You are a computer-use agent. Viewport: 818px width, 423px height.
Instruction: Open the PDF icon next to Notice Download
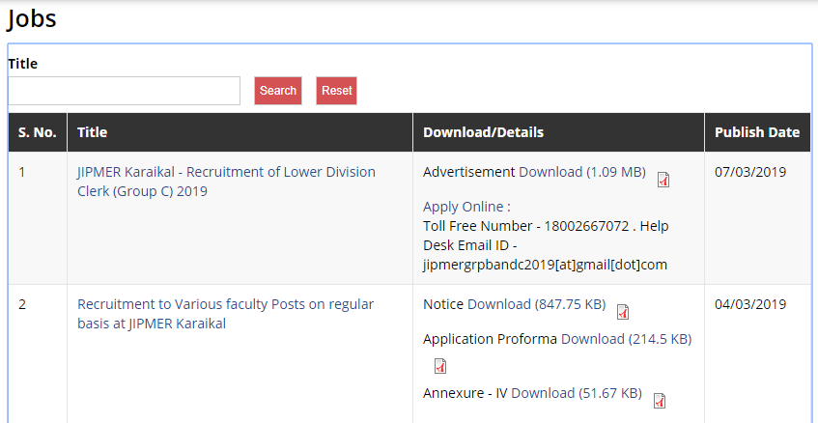(623, 312)
